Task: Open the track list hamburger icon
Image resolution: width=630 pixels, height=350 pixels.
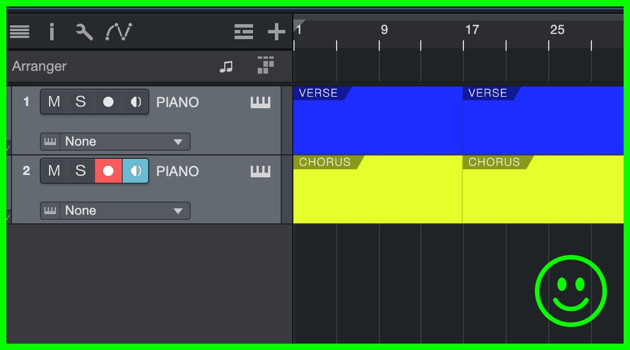Action: [x=20, y=32]
